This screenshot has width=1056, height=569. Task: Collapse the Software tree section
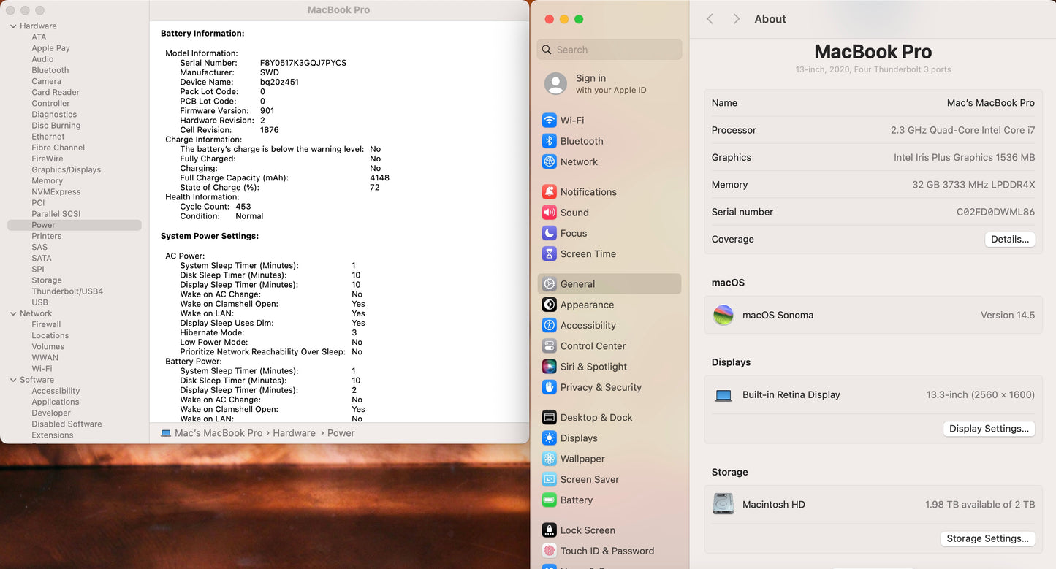(x=13, y=381)
